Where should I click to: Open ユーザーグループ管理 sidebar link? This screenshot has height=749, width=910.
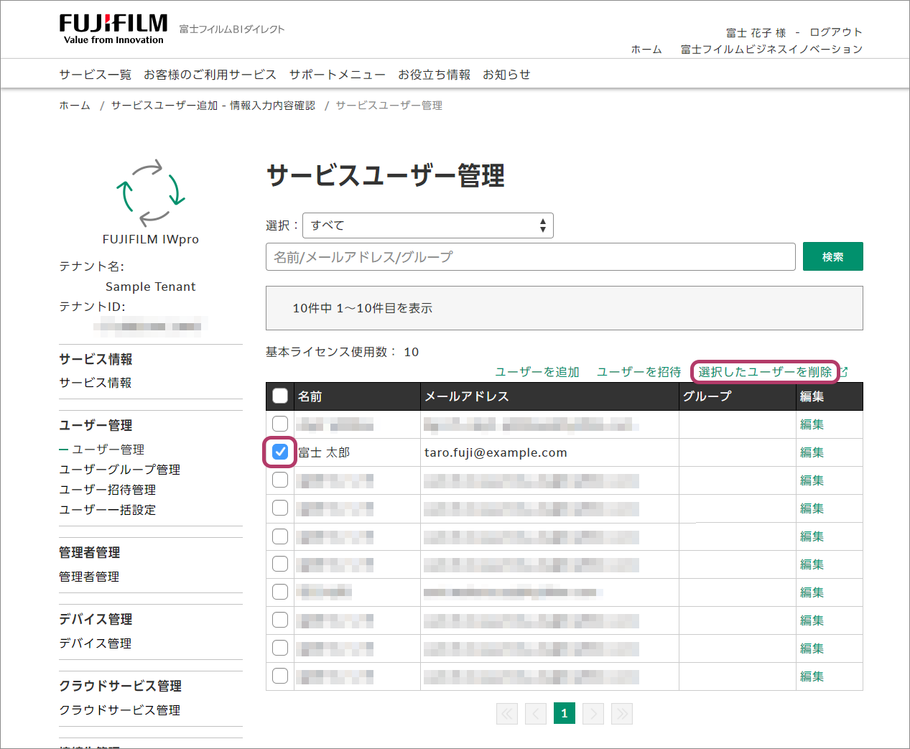pos(120,470)
